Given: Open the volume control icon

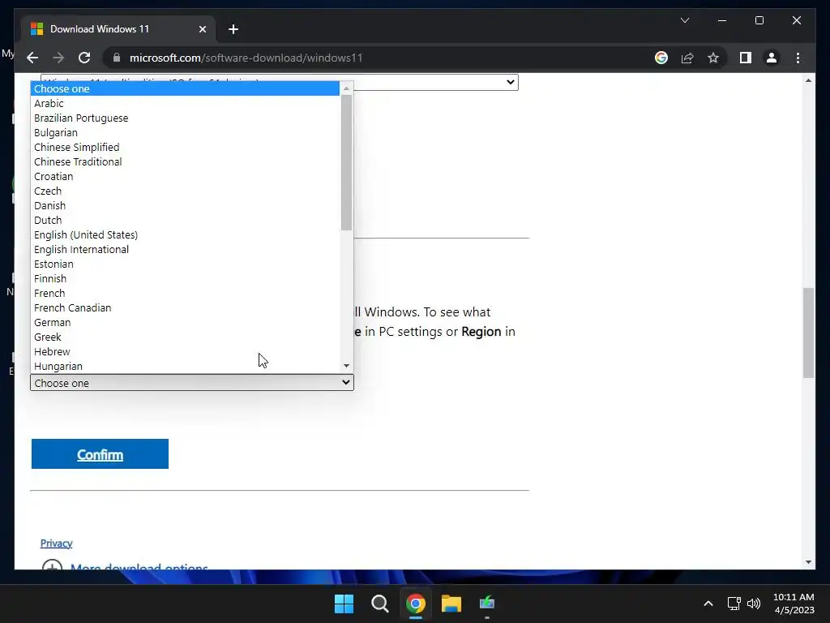Looking at the screenshot, I should pyautogui.click(x=754, y=604).
